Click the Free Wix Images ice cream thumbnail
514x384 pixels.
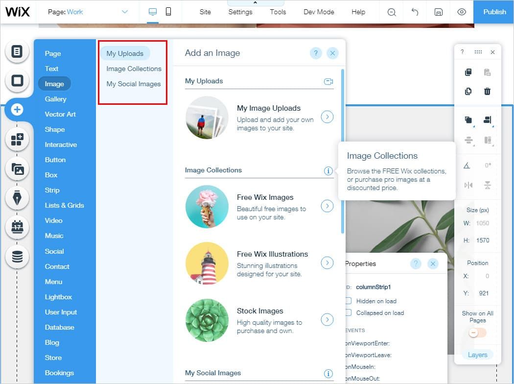[207, 207]
